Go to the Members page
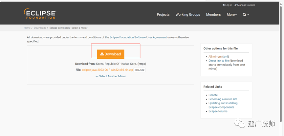284x136 pixels. (x=213, y=15)
